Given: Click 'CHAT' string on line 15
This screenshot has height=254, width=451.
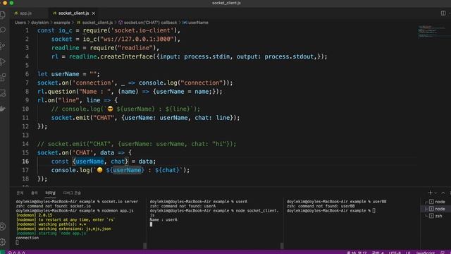Looking at the screenshot, I should [x=83, y=152].
